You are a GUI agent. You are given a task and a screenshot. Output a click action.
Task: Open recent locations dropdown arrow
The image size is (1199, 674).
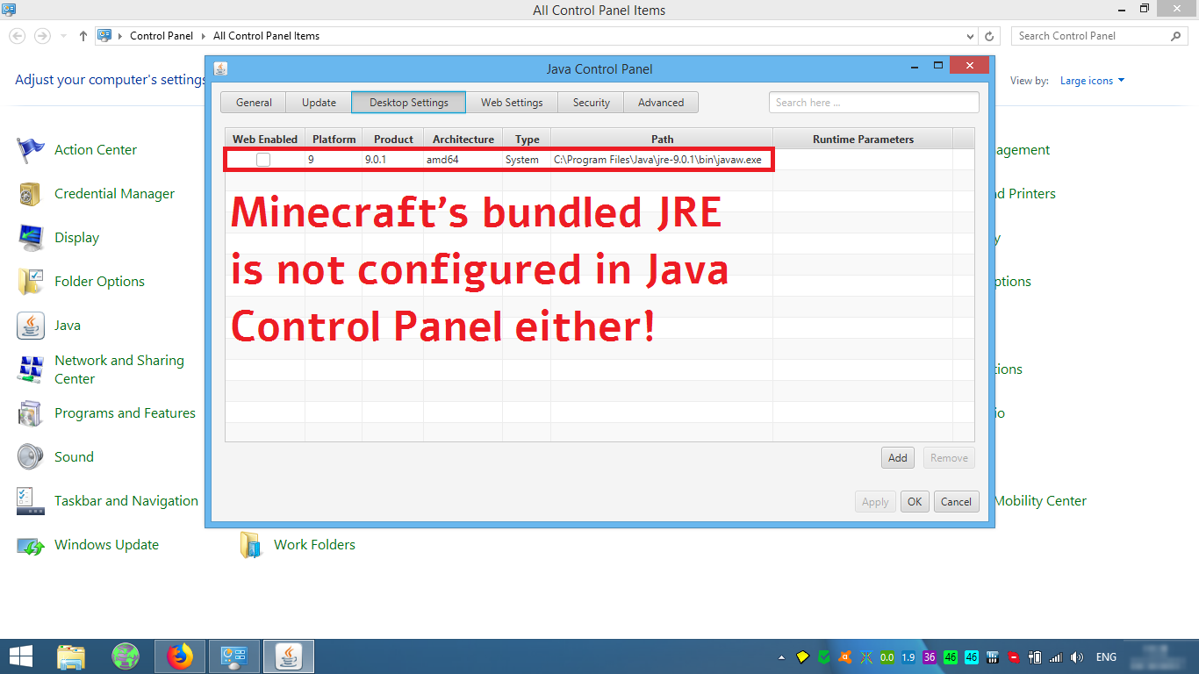63,36
